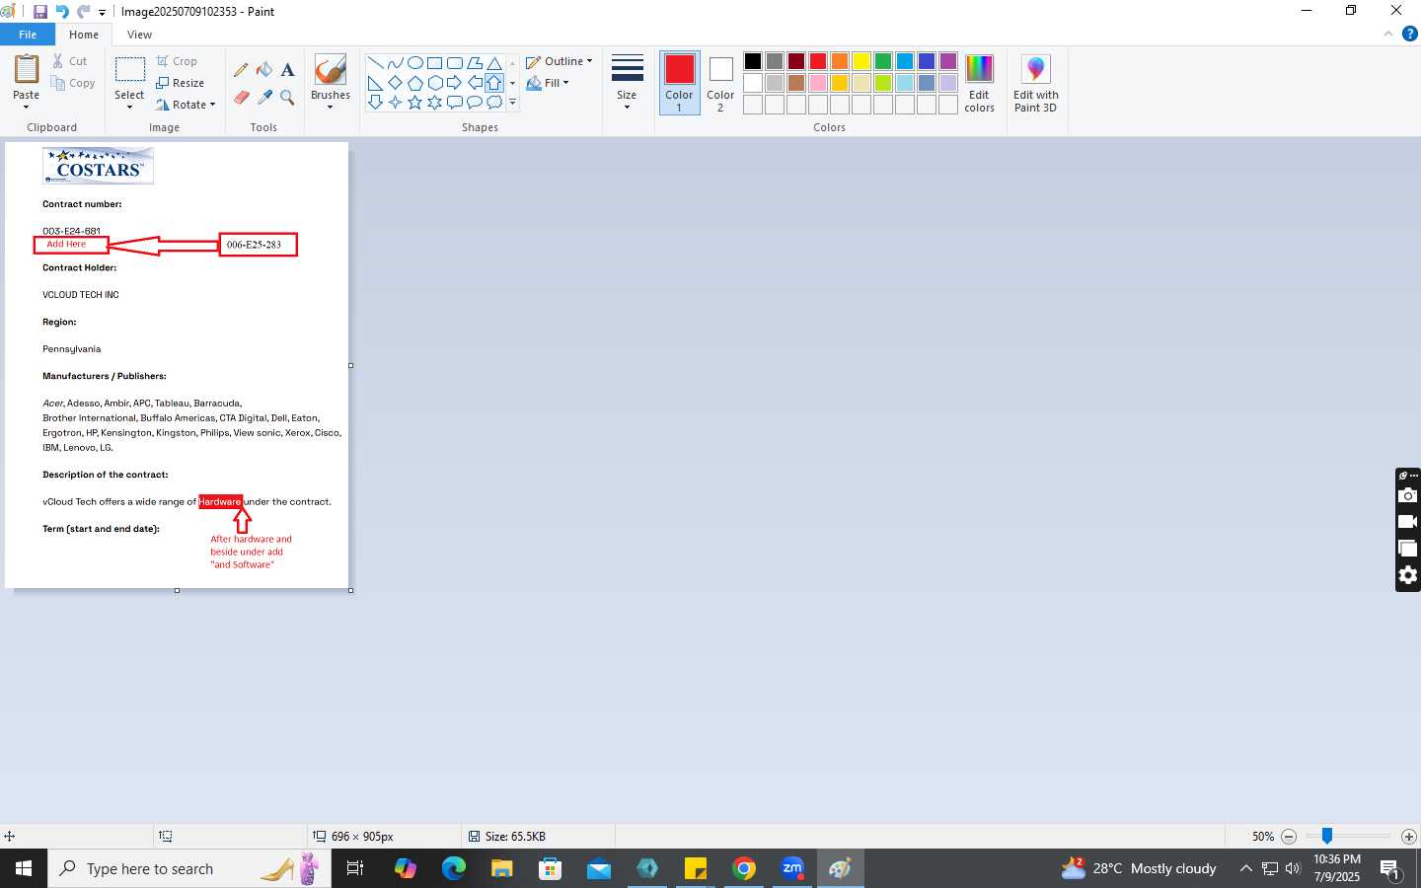Click the Resize button

[x=181, y=83]
